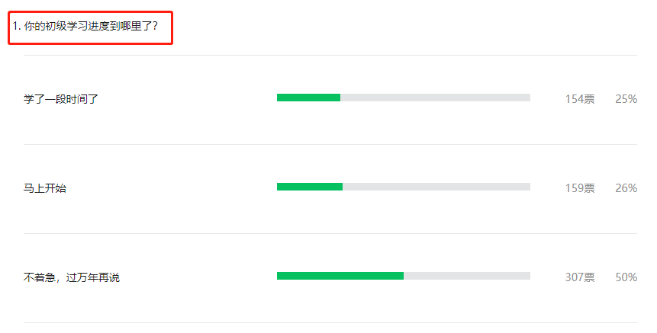The image size is (657, 333).
Task: Click the poll question title text
Action: click(x=85, y=27)
